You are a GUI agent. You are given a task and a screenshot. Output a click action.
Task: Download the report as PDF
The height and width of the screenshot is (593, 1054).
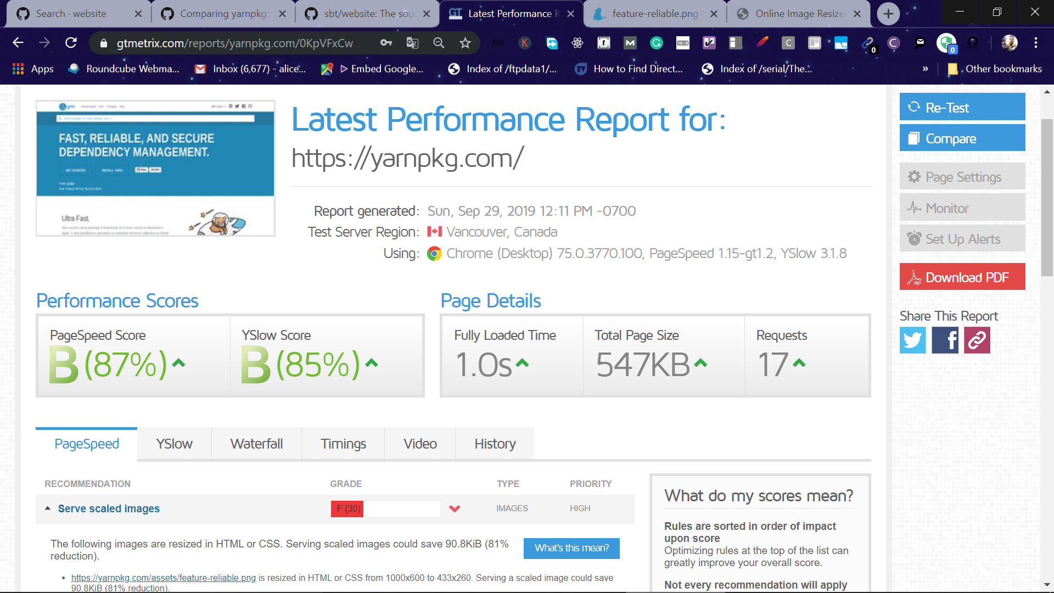pos(962,277)
